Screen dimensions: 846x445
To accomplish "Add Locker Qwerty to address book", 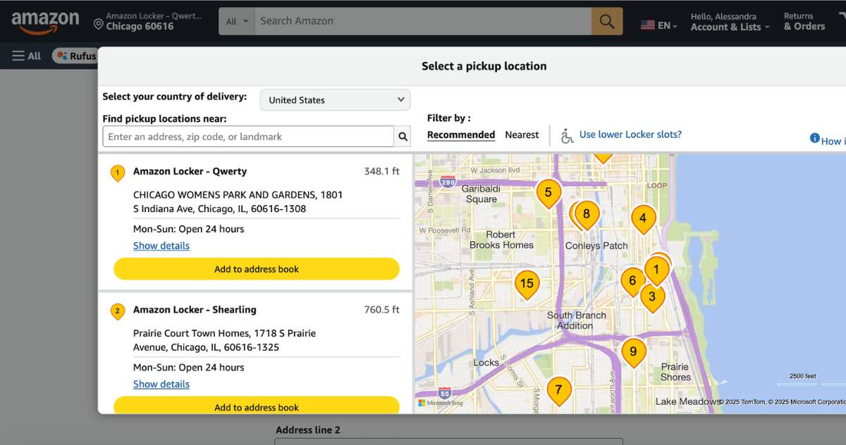I will pyautogui.click(x=257, y=269).
